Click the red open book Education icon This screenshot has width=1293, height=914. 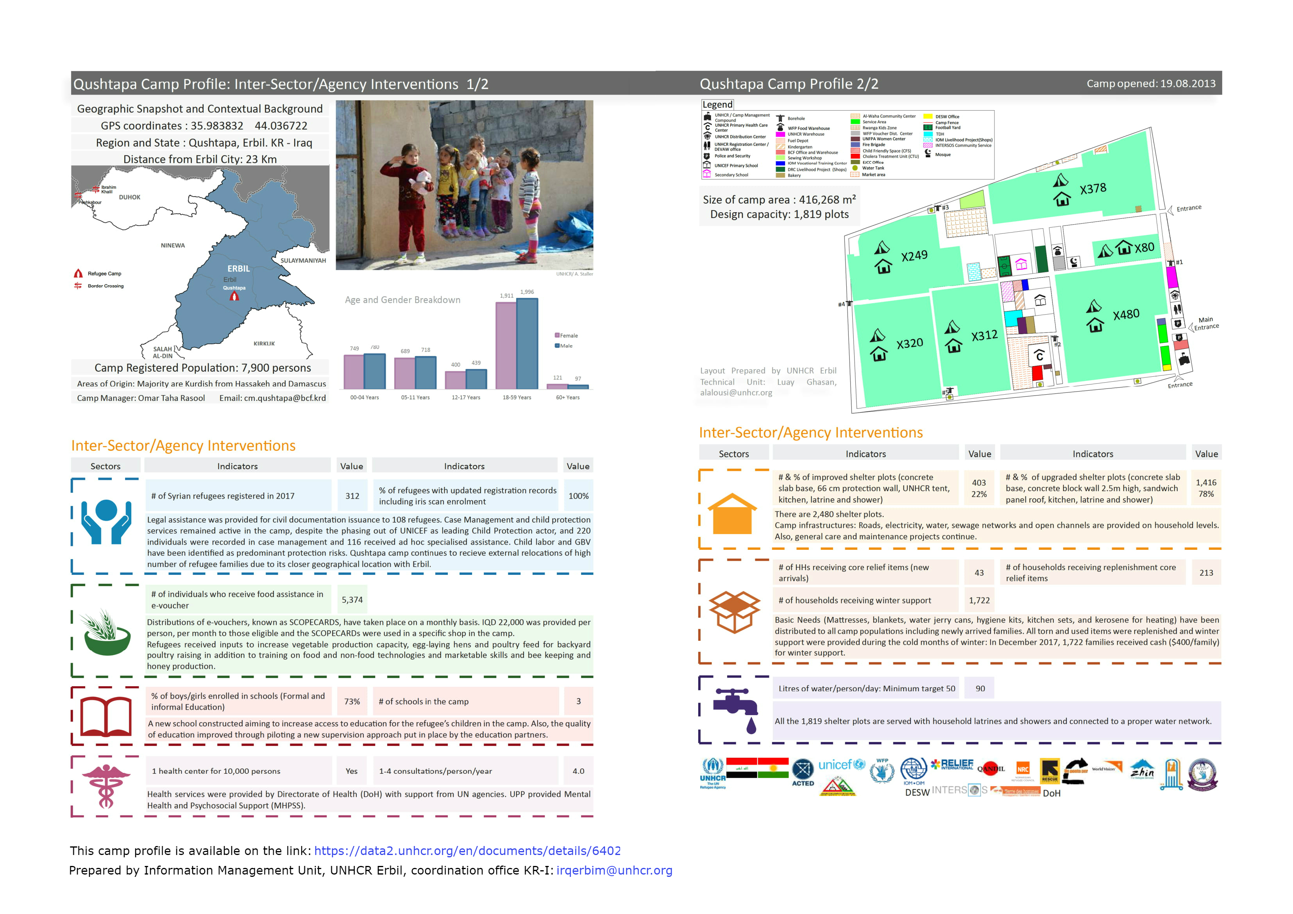coord(106,716)
